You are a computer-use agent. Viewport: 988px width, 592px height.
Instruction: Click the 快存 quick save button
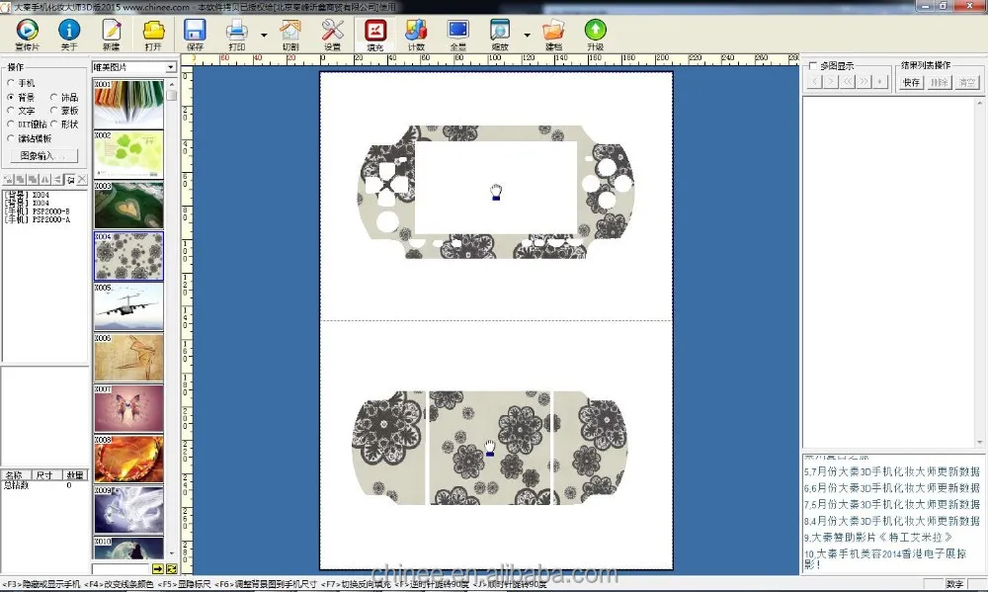tap(911, 82)
